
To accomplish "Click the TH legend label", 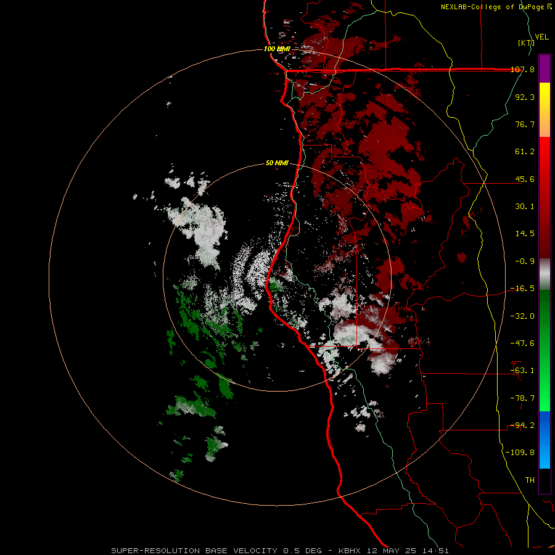I will tap(530, 480).
